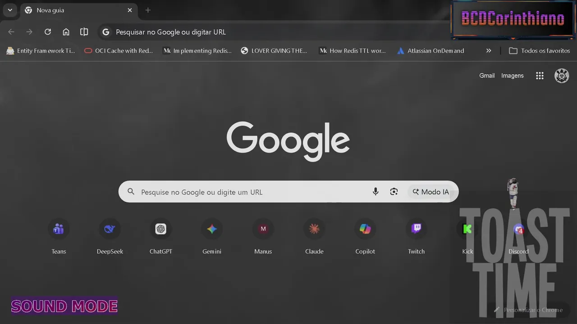Focus the address bar URL field
This screenshot has height=324, width=577.
coord(275,32)
